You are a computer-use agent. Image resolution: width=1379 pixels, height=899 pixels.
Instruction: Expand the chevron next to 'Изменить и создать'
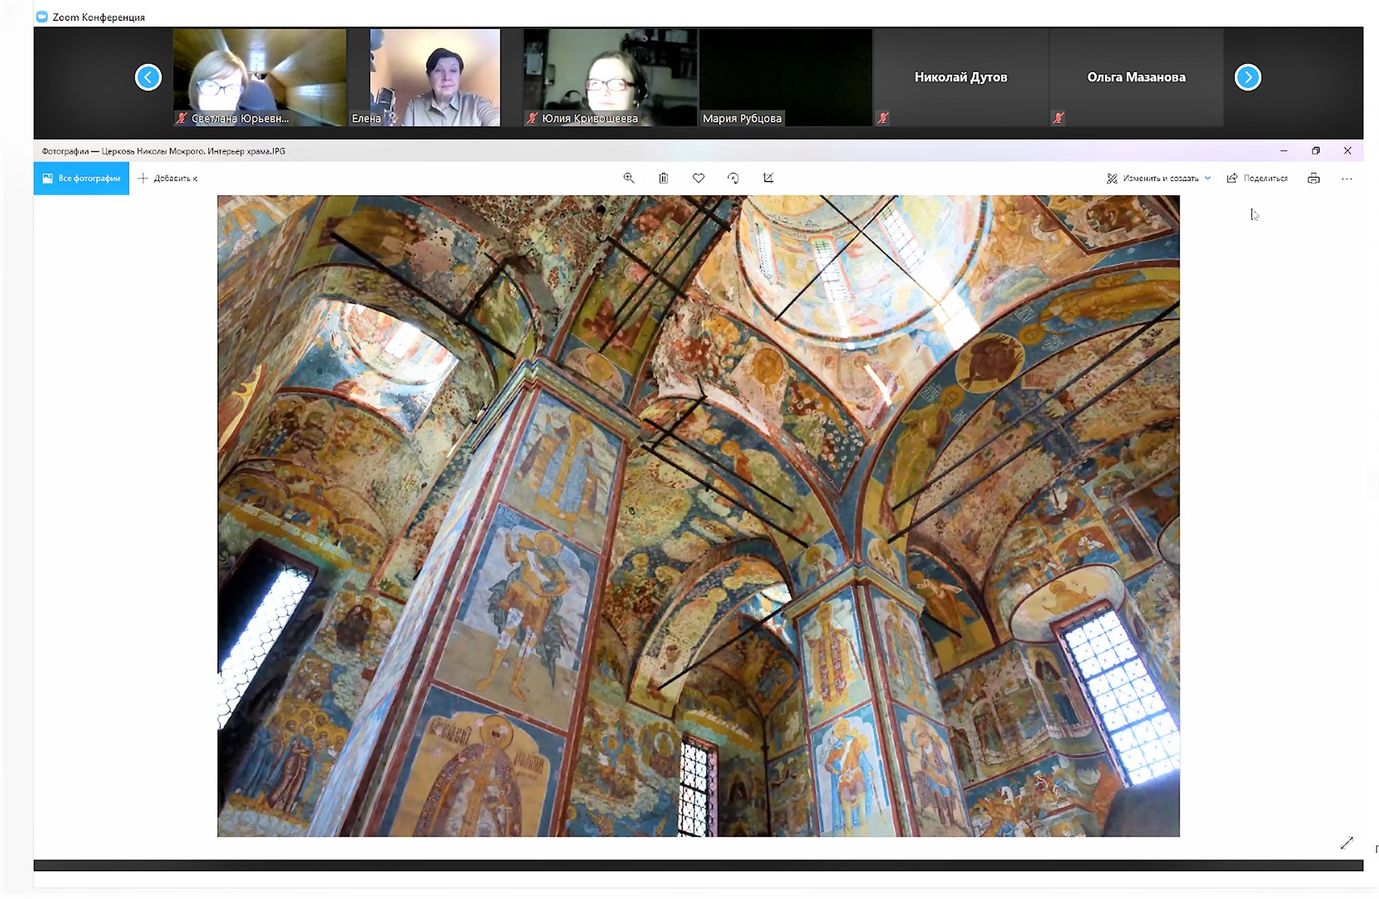pos(1207,178)
